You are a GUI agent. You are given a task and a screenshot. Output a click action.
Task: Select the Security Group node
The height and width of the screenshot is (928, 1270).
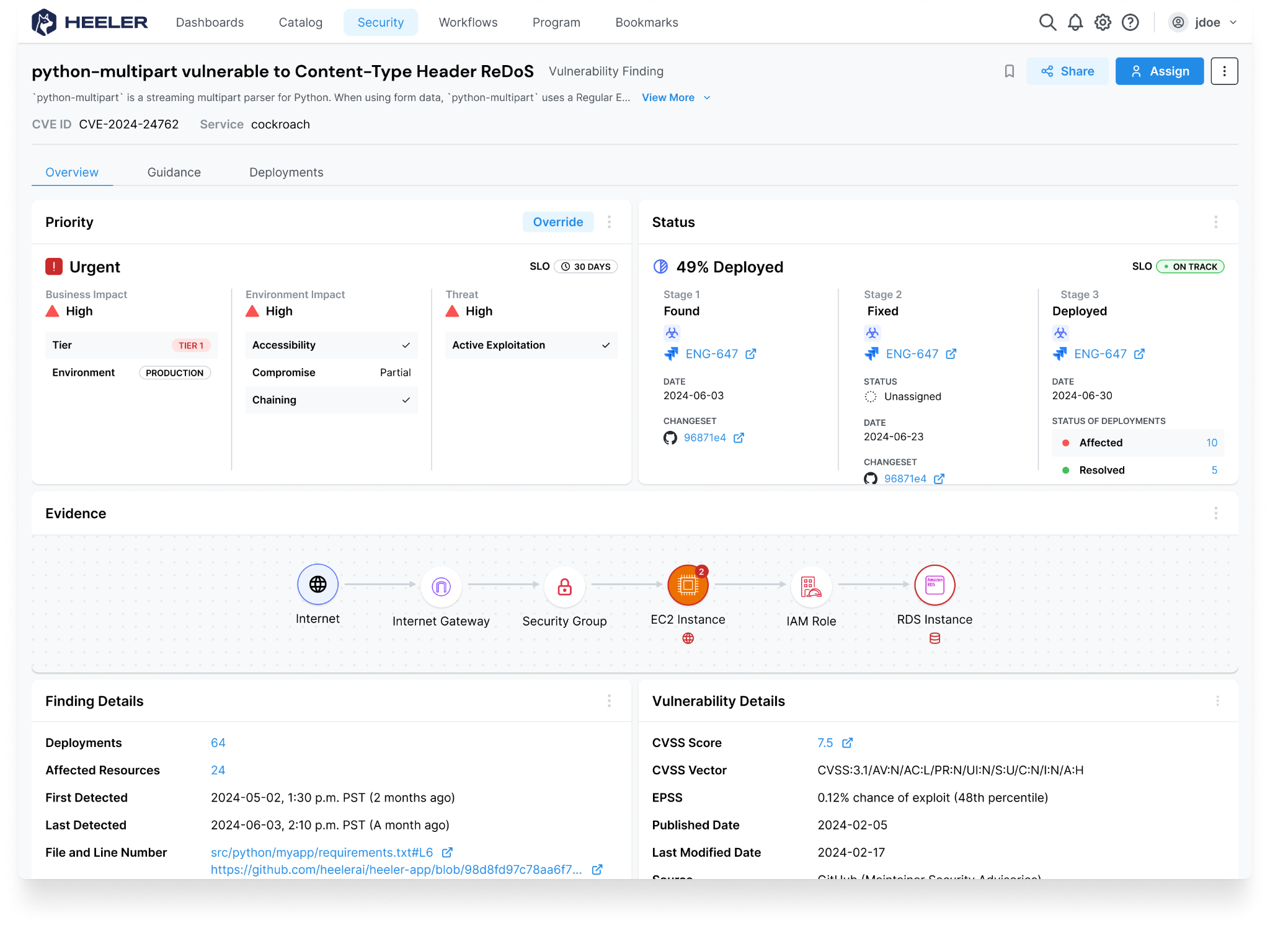(x=564, y=586)
